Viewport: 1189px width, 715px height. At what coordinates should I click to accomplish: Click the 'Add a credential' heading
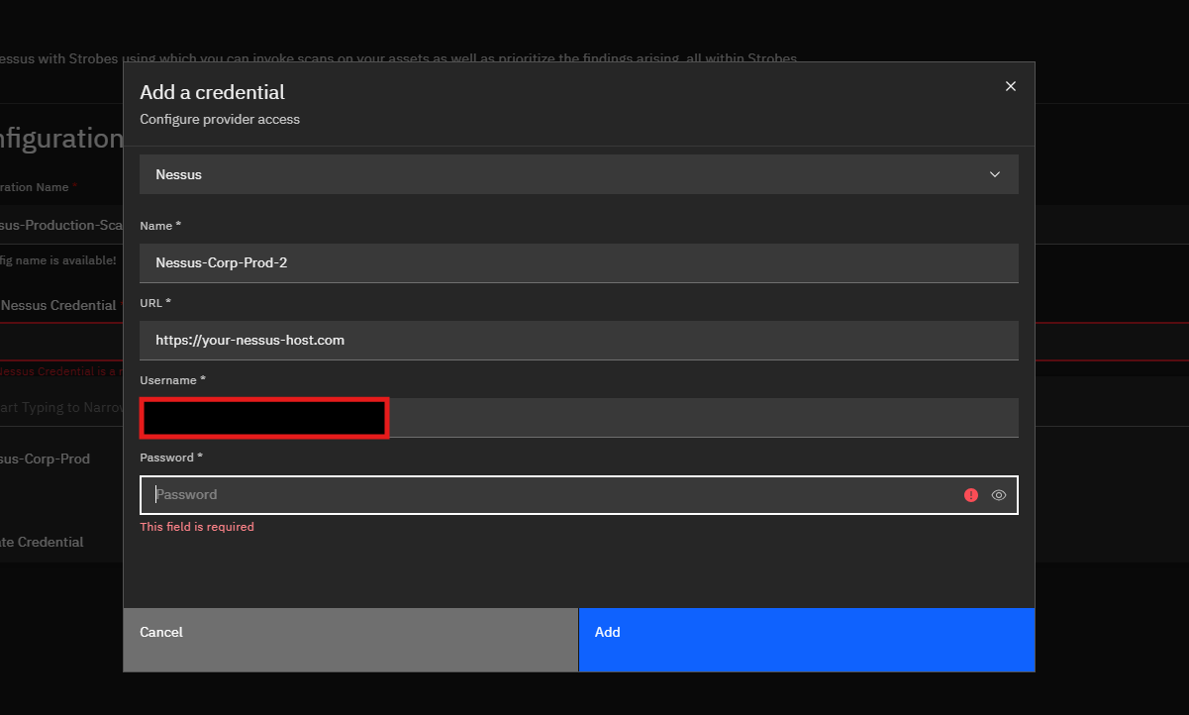click(x=212, y=92)
